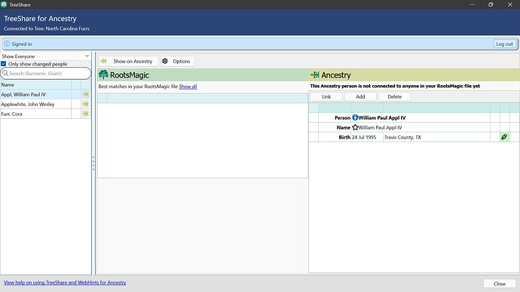Open the Show Everyone dropdown
The height and width of the screenshot is (292, 520).
(45, 56)
